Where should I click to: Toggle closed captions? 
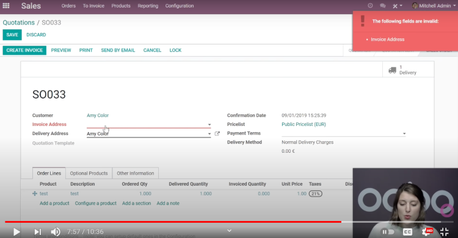coord(407,232)
